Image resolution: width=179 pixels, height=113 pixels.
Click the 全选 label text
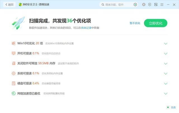[x=173, y=107]
